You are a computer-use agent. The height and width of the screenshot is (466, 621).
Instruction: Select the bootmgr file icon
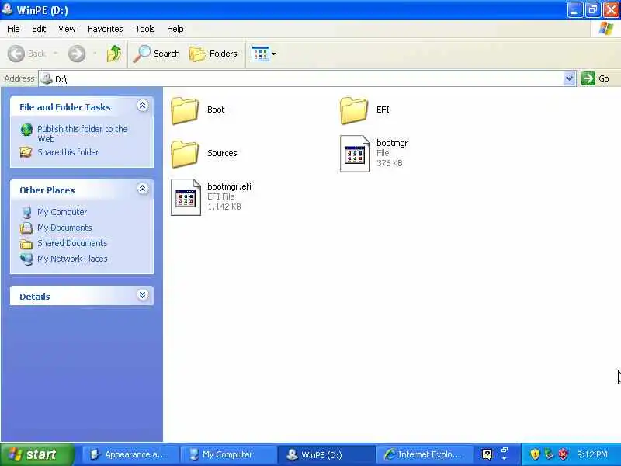pyautogui.click(x=355, y=154)
